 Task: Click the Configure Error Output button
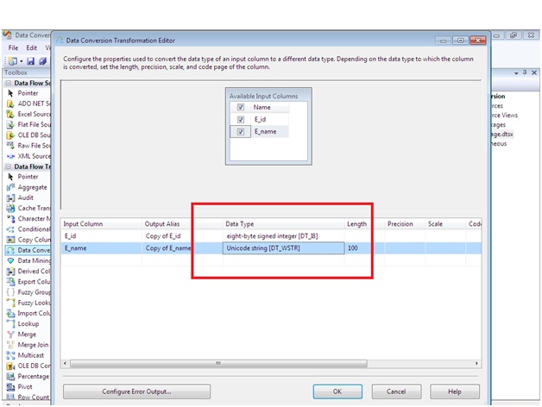[136, 391]
